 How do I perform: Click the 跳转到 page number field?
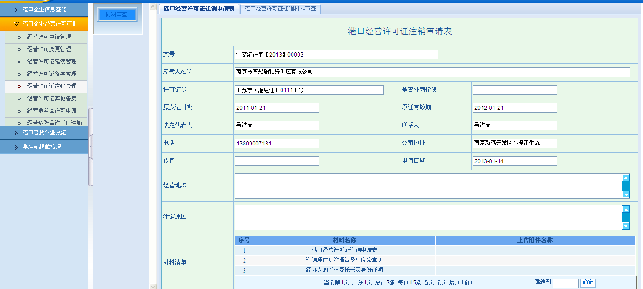pyautogui.click(x=565, y=283)
